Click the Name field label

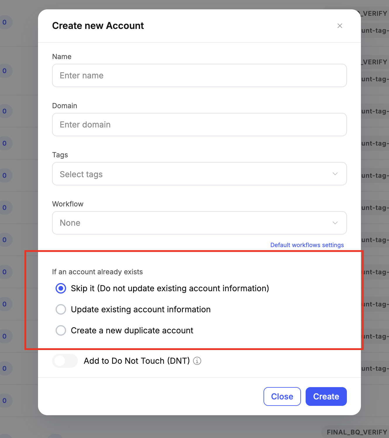tap(62, 56)
